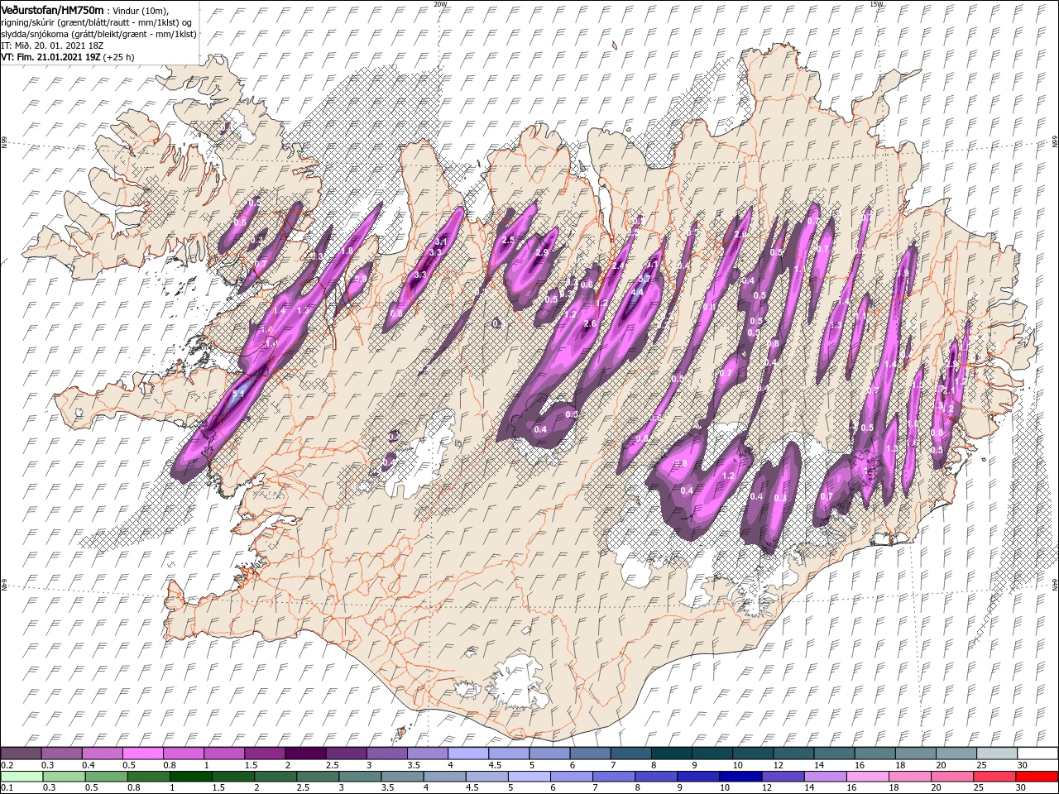The width and height of the screenshot is (1059, 794).
Task: Pick rain legend swatch between 16 and 18
Action: 867,777
